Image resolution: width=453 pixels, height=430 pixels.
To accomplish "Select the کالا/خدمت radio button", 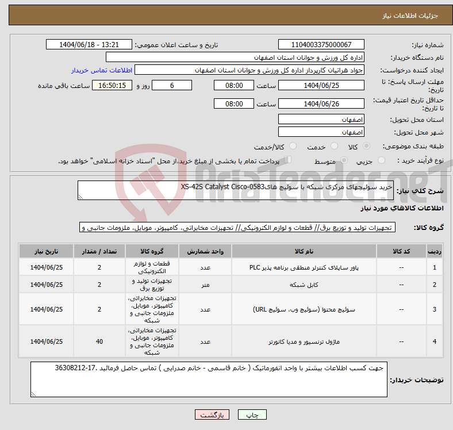I will (x=293, y=146).
